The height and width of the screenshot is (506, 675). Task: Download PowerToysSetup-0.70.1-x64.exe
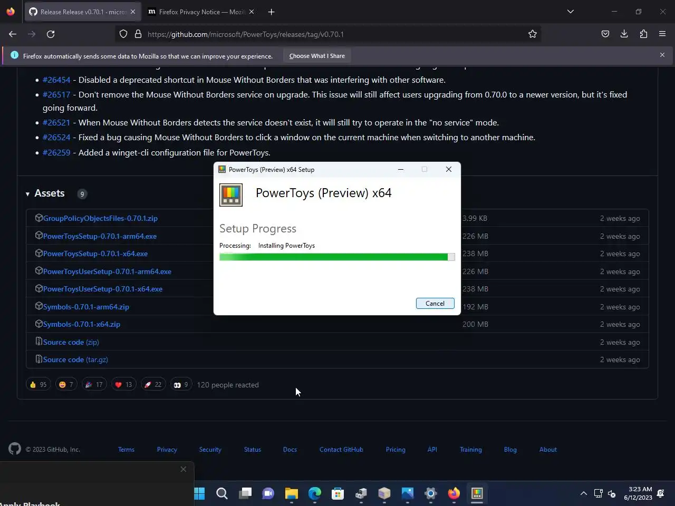tap(95, 254)
